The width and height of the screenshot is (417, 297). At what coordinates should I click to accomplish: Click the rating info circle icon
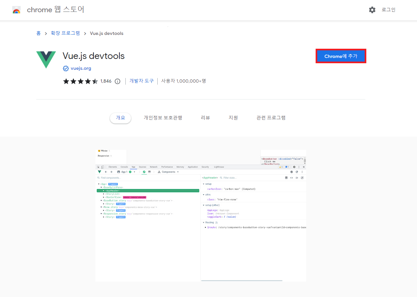pyautogui.click(x=117, y=81)
